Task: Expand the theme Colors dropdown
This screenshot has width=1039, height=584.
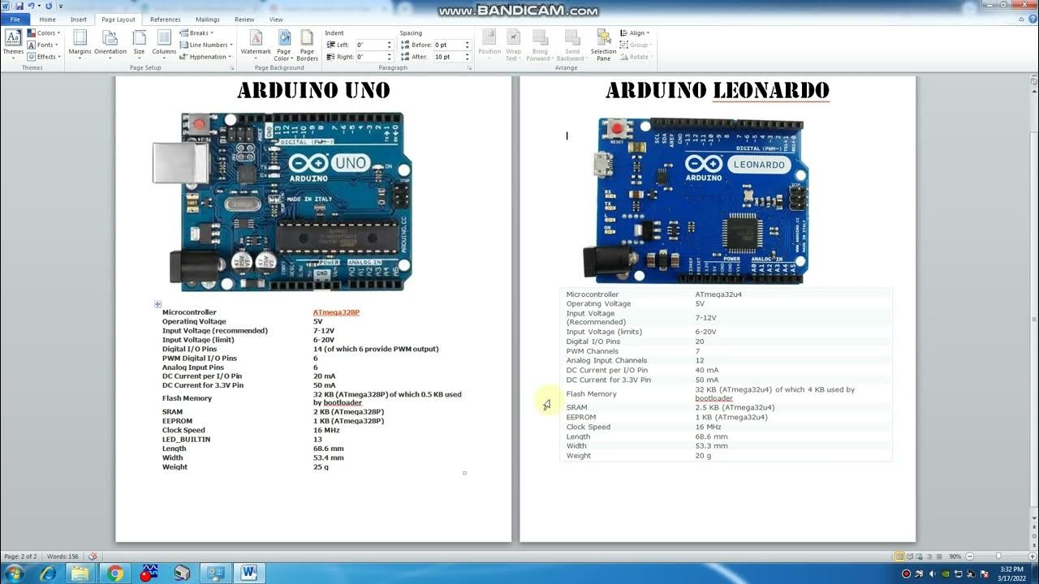Action: tap(44, 33)
